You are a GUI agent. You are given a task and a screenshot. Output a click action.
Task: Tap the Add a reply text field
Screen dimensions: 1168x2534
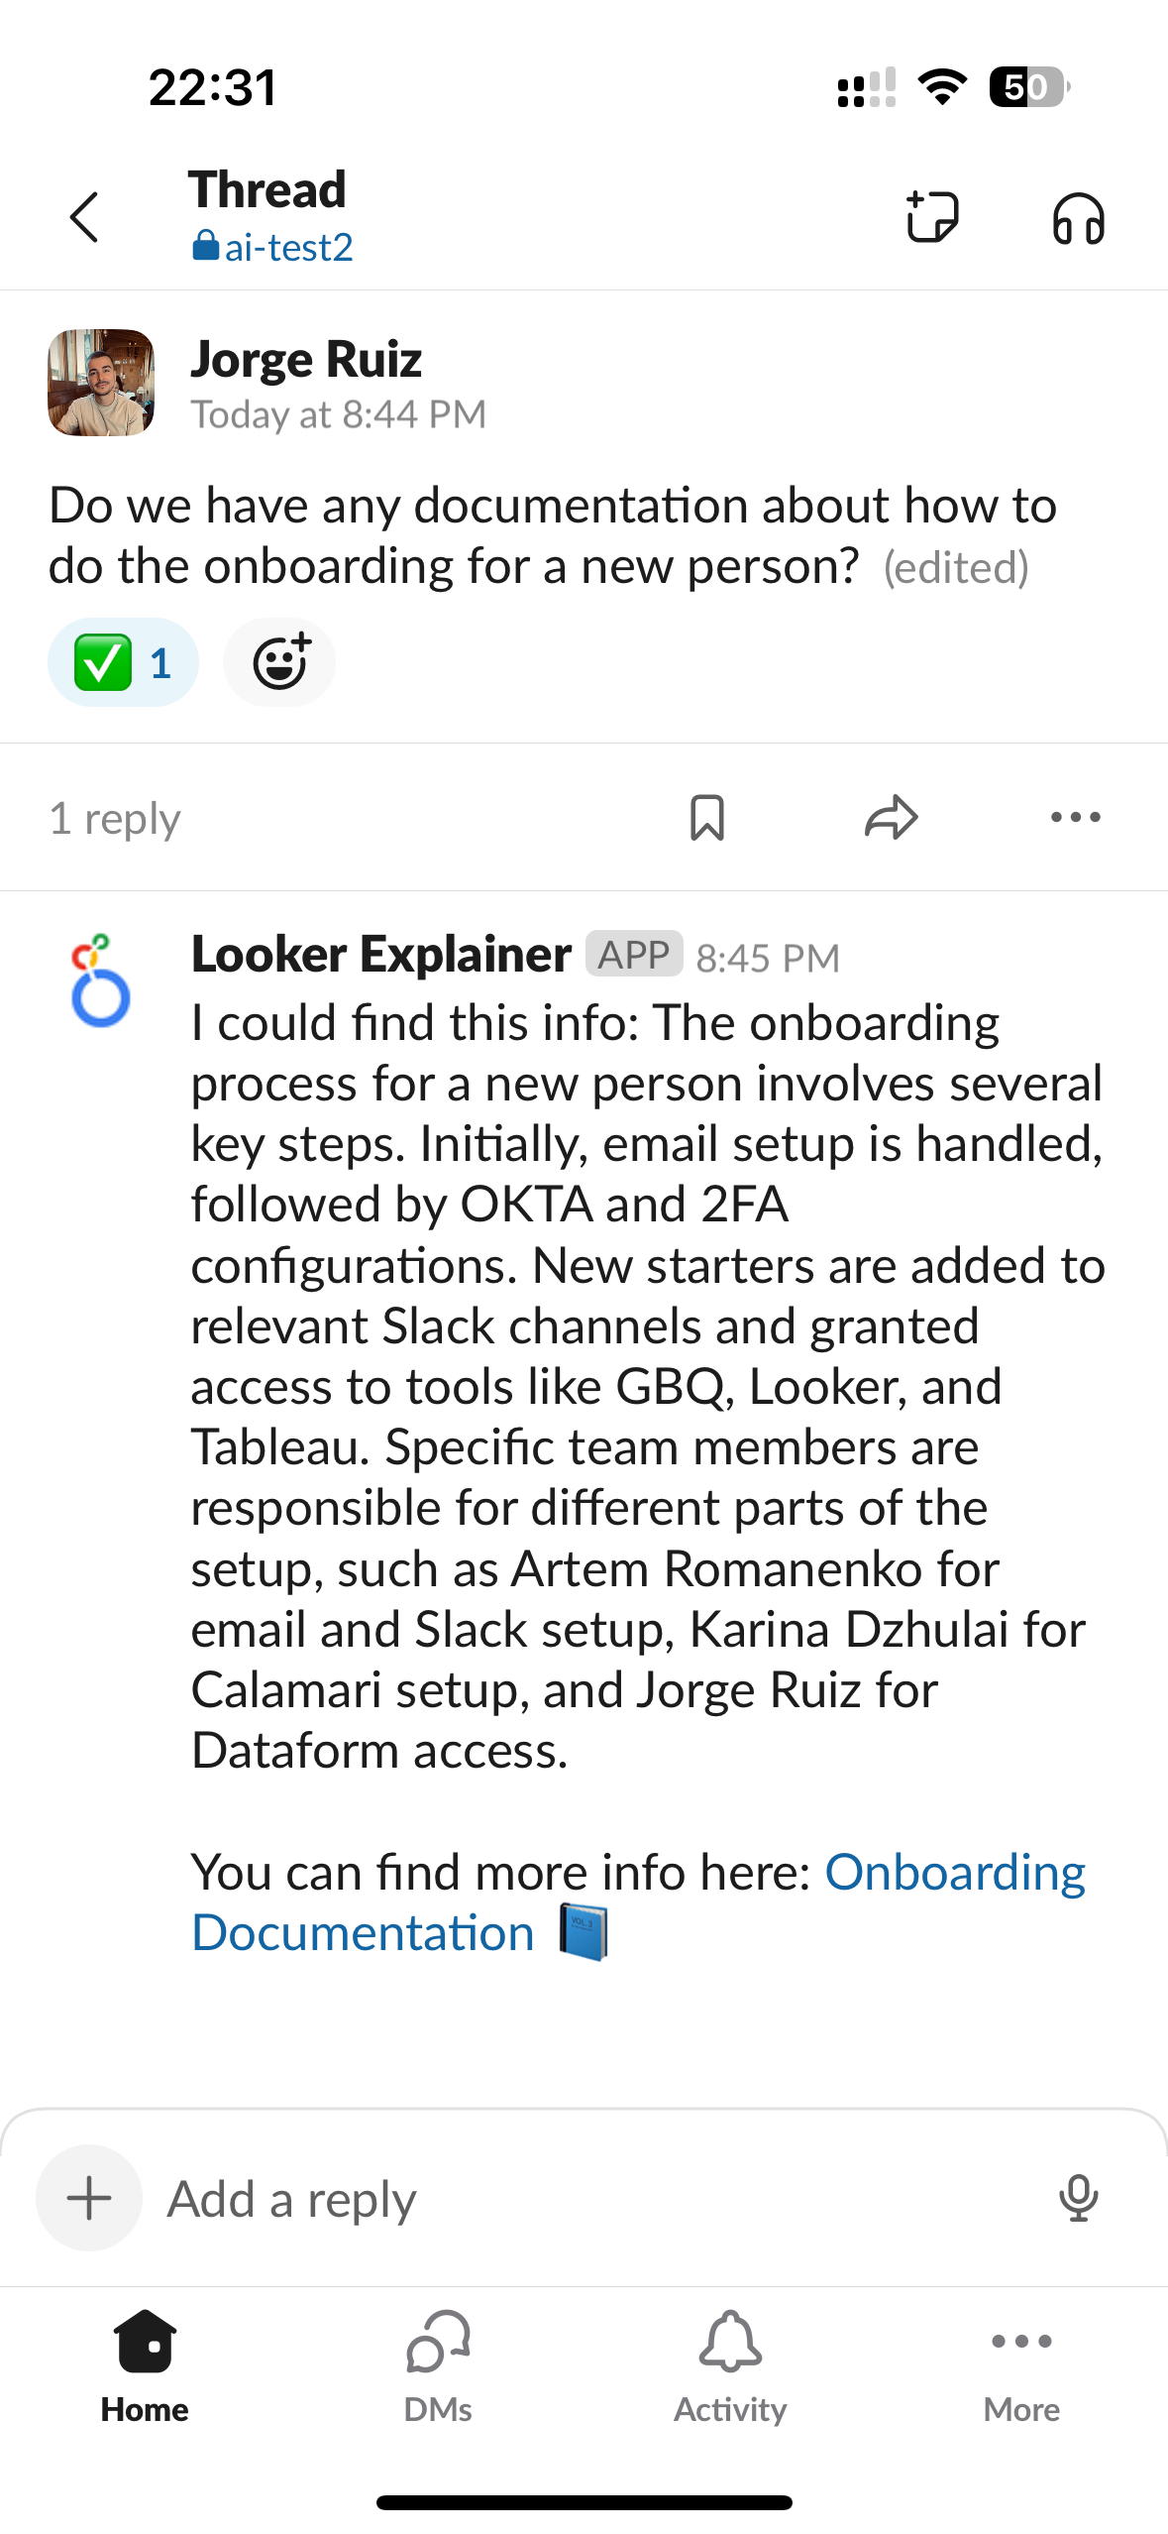click(x=594, y=2198)
